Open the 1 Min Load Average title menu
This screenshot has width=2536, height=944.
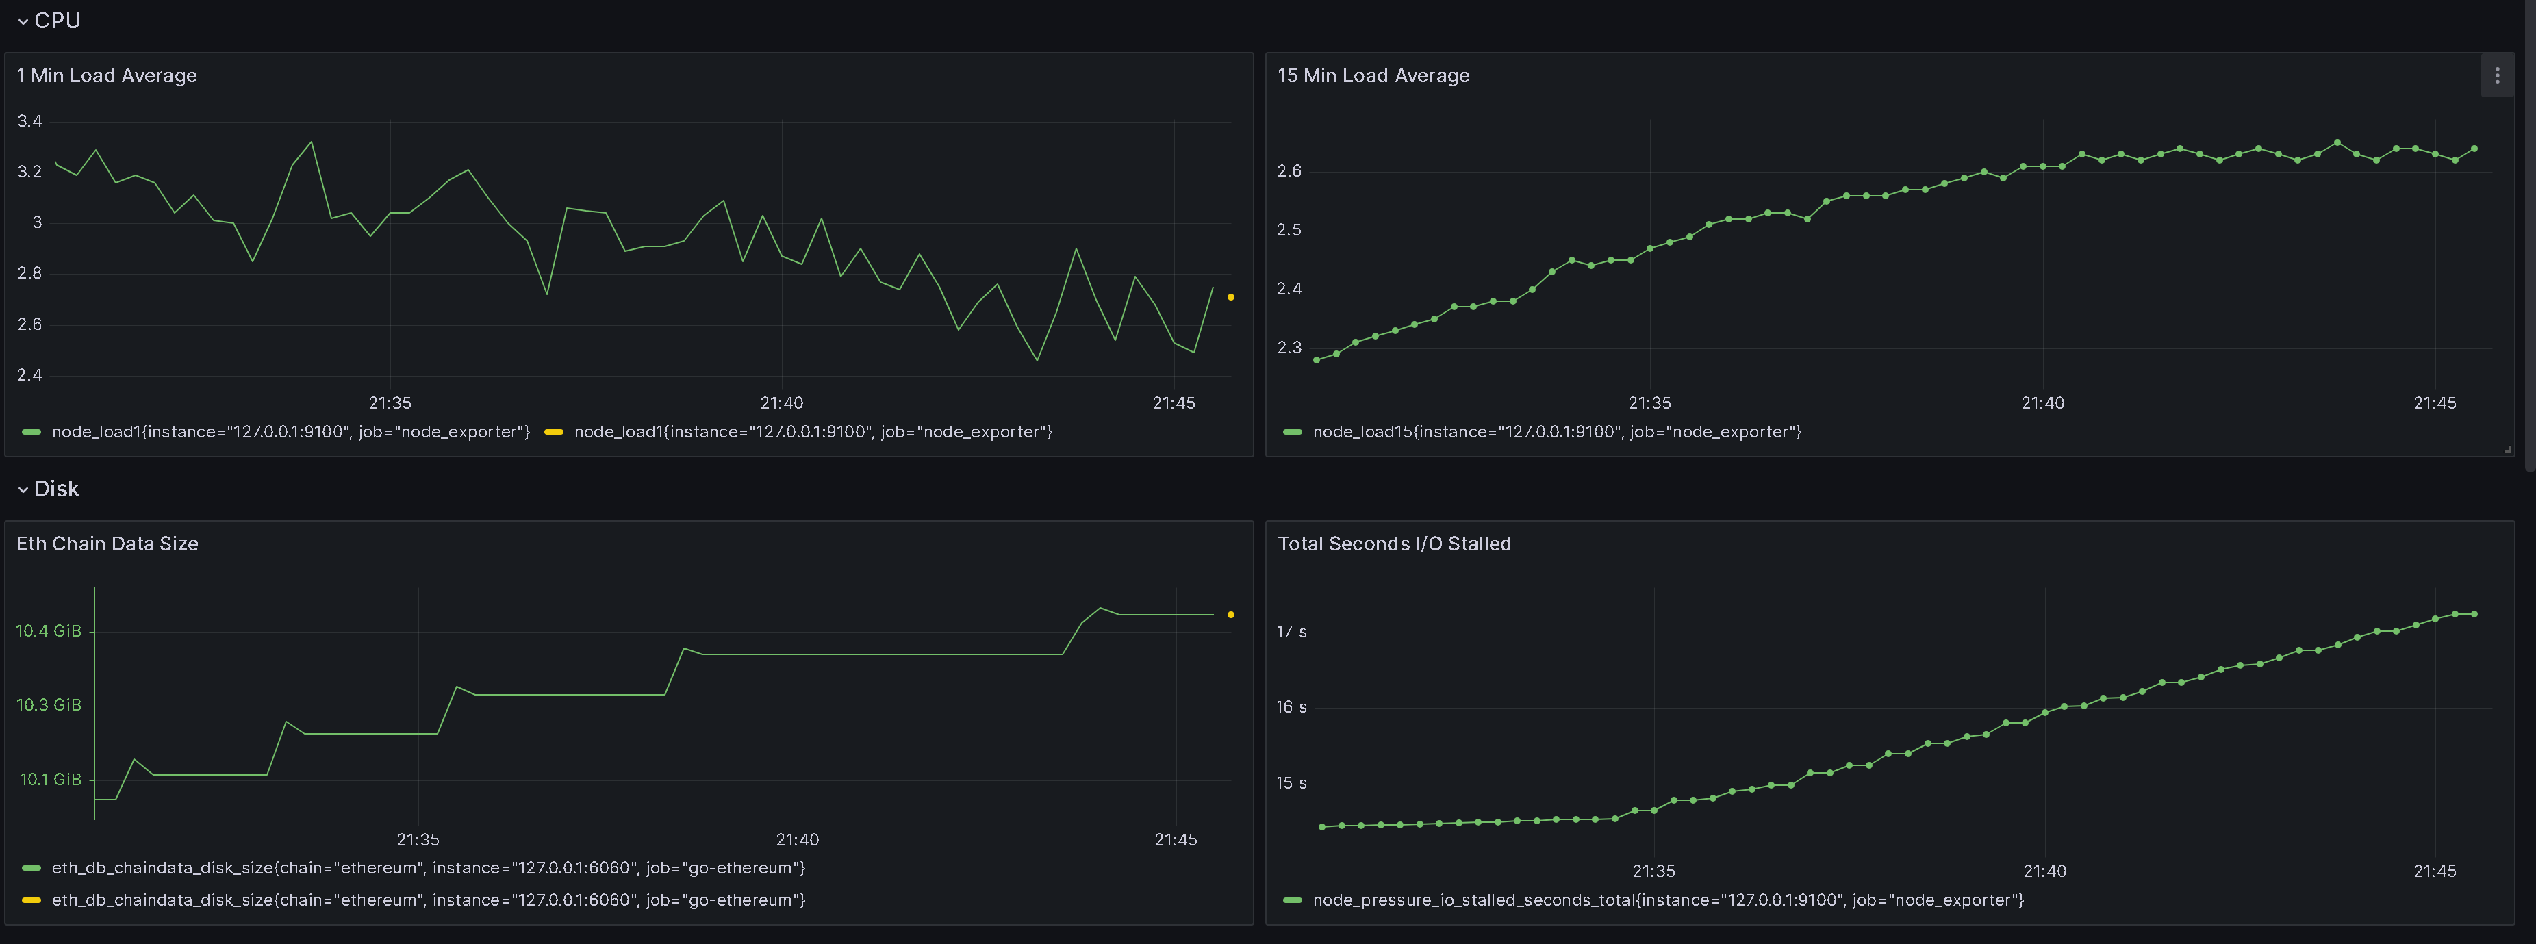(106, 76)
